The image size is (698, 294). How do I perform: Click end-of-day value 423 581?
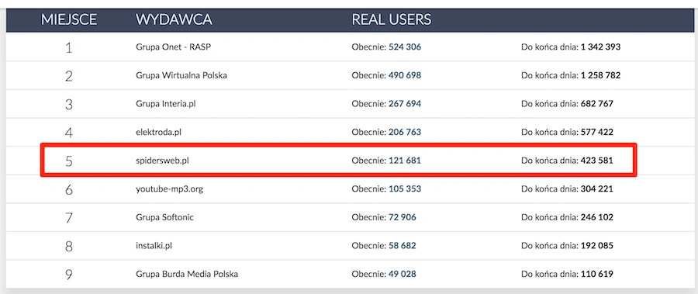tap(597, 161)
